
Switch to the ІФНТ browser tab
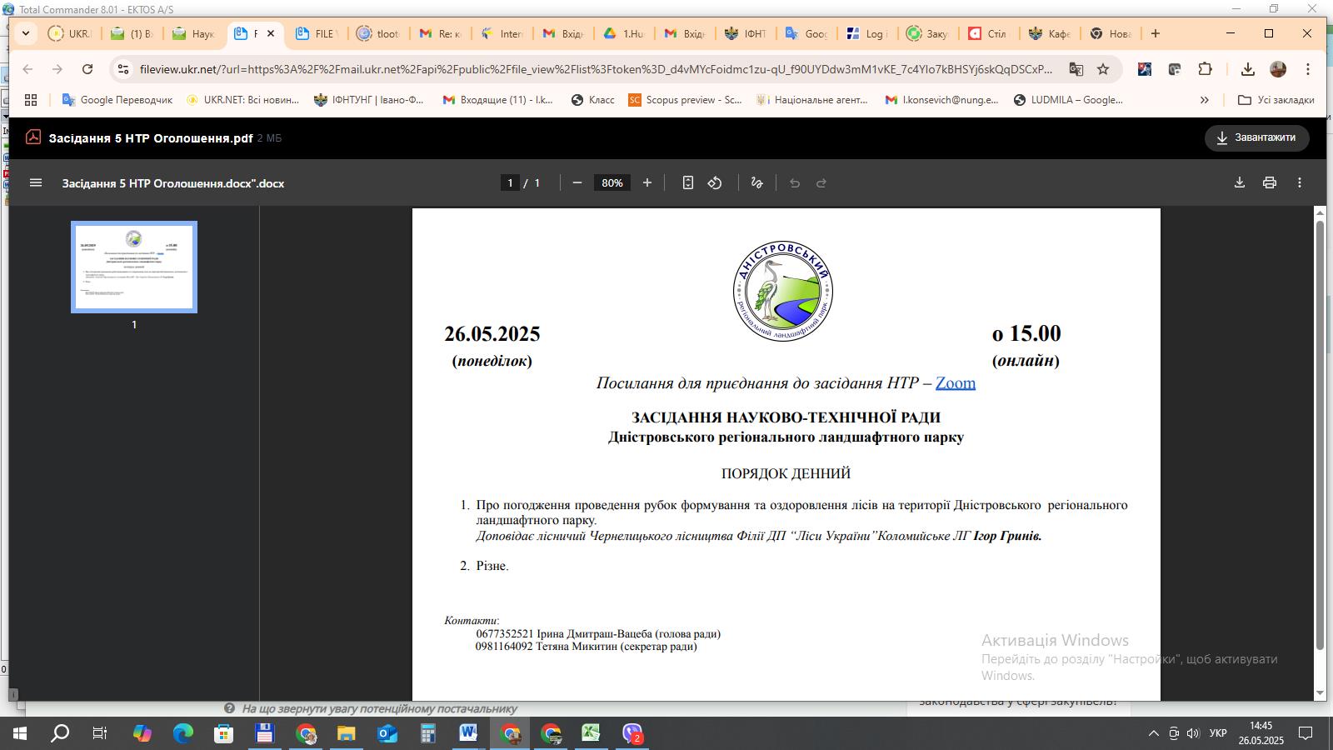click(746, 34)
